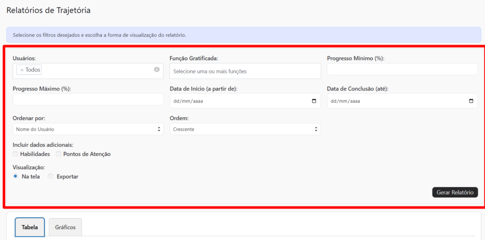Open the calendar picker for Data de Início
485x240 pixels.
point(314,101)
